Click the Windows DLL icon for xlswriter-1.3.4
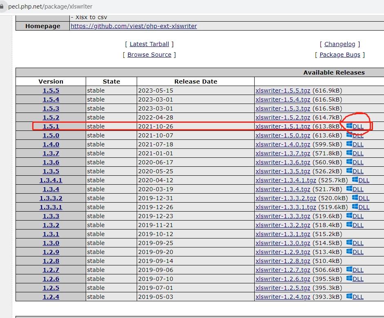The image size is (384, 318). click(x=349, y=189)
